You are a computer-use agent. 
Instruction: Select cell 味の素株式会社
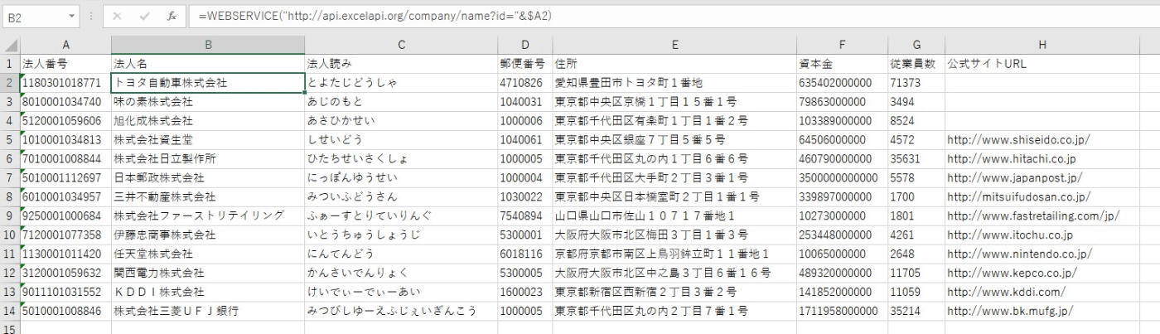(x=208, y=101)
